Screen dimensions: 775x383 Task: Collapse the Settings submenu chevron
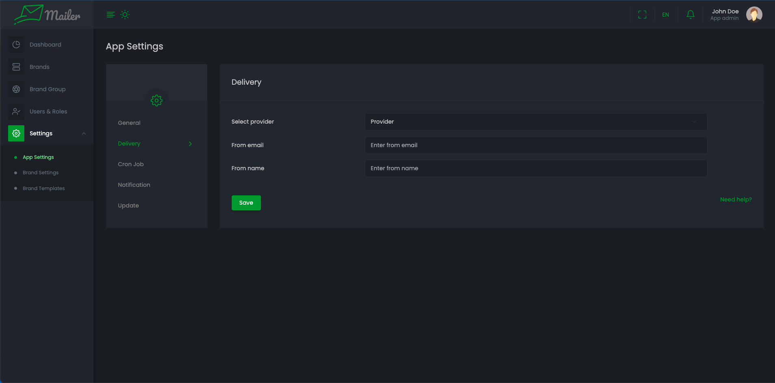click(84, 133)
